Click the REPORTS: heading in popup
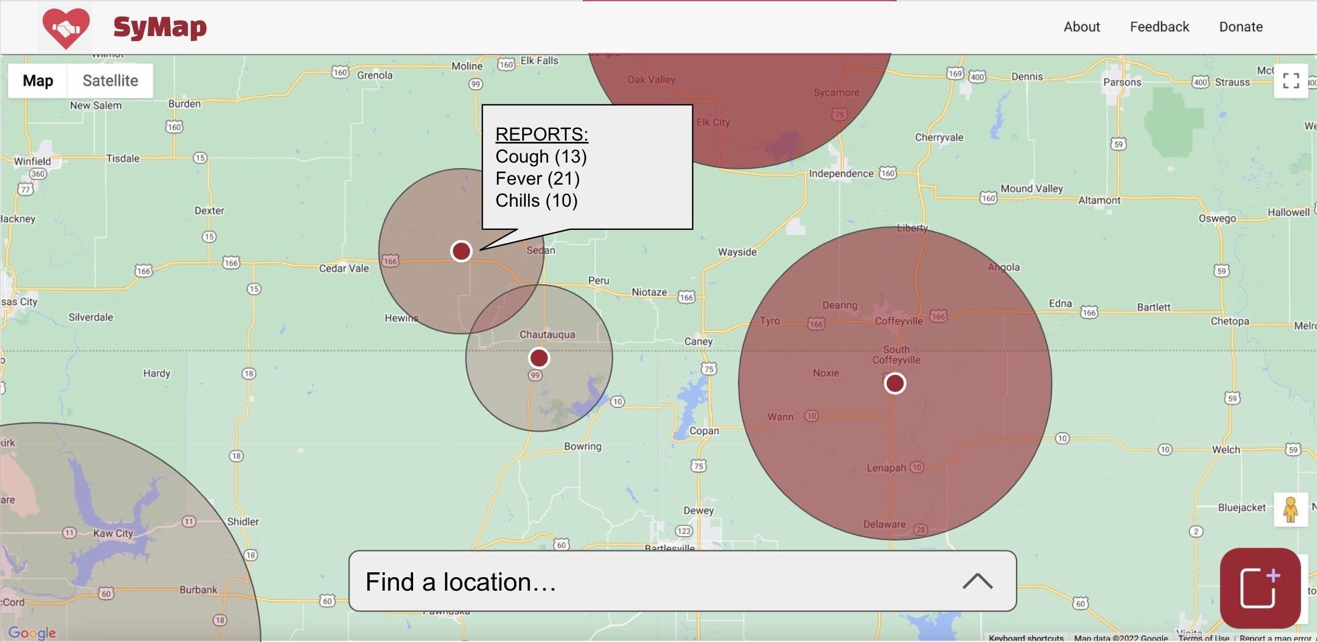 click(542, 134)
